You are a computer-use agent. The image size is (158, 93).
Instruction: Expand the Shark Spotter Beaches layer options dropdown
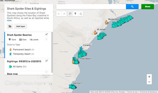pyautogui.click(x=46, y=39)
